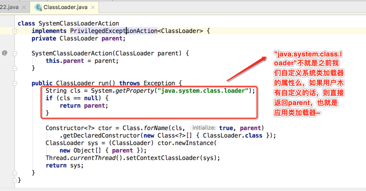Click the Constructor<?> type
This screenshot has height=191, width=366.
(70, 128)
